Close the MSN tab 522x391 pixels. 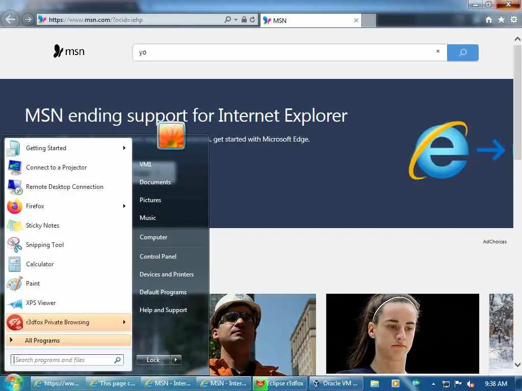[356, 20]
